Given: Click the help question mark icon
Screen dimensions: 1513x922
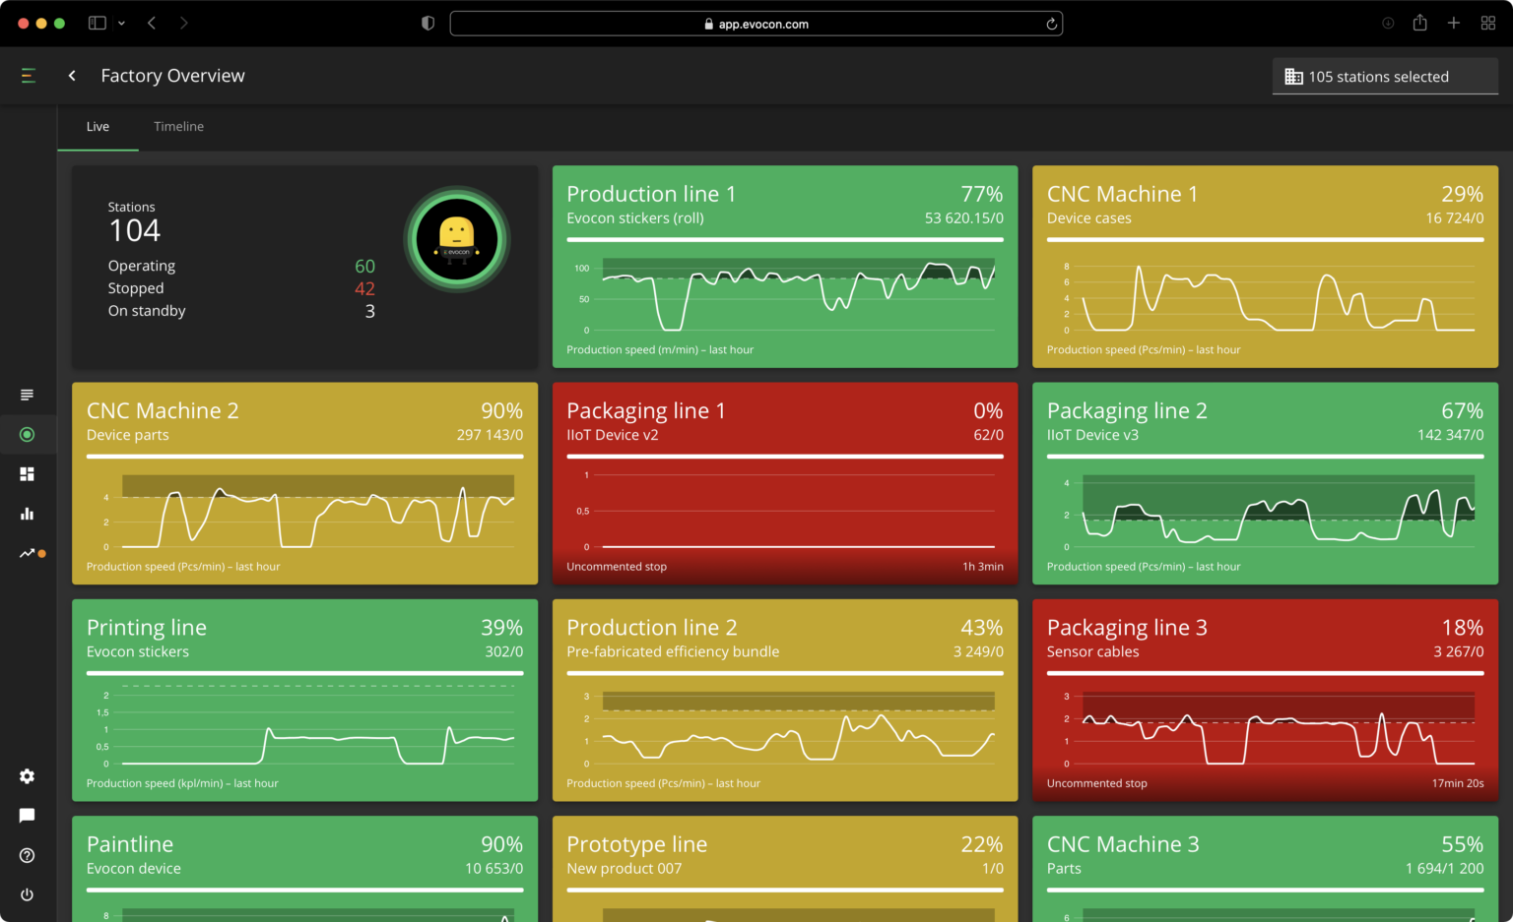Looking at the screenshot, I should coord(27,855).
